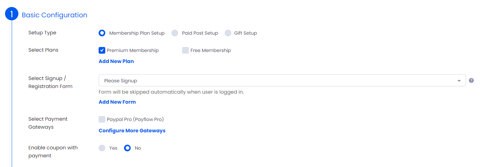Open Configure More Gateways link

tap(132, 131)
